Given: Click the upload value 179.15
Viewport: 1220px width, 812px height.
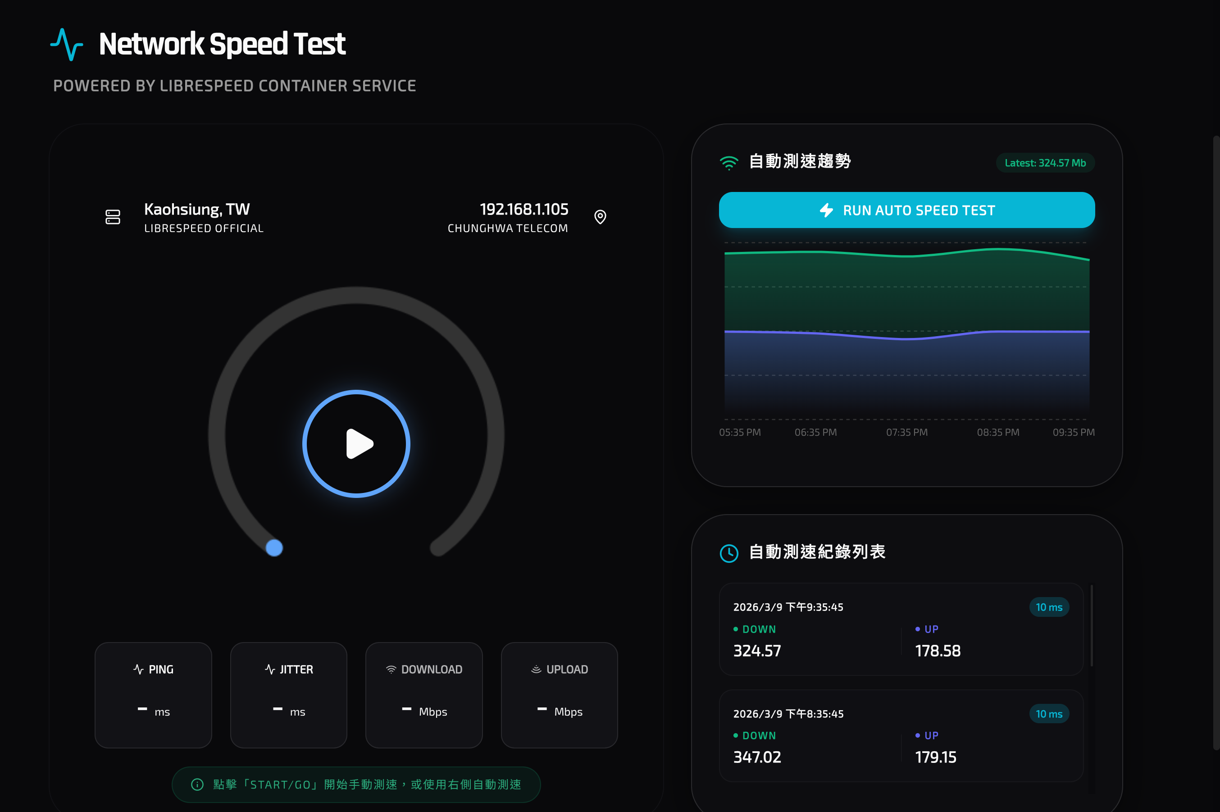Looking at the screenshot, I should pyautogui.click(x=935, y=757).
